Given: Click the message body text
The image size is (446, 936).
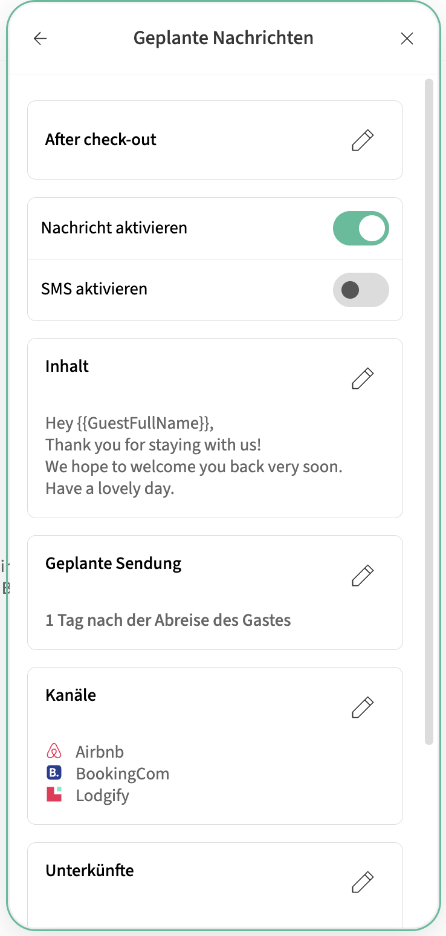Looking at the screenshot, I should point(193,455).
